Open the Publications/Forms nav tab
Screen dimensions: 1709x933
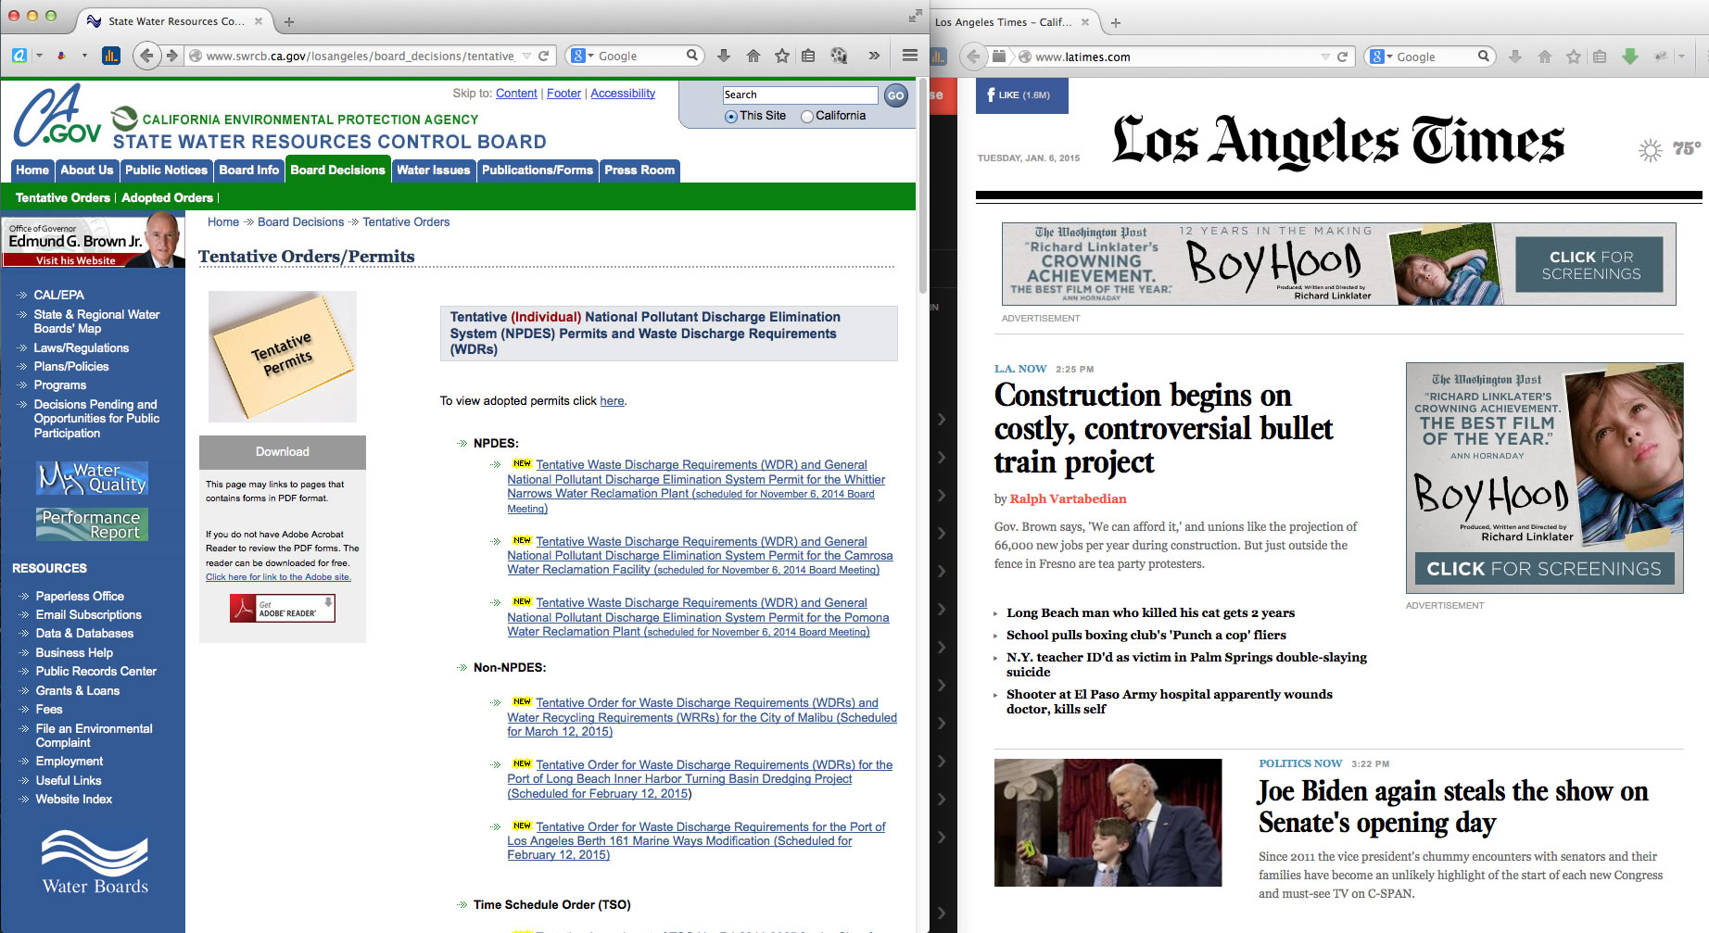[x=538, y=170]
